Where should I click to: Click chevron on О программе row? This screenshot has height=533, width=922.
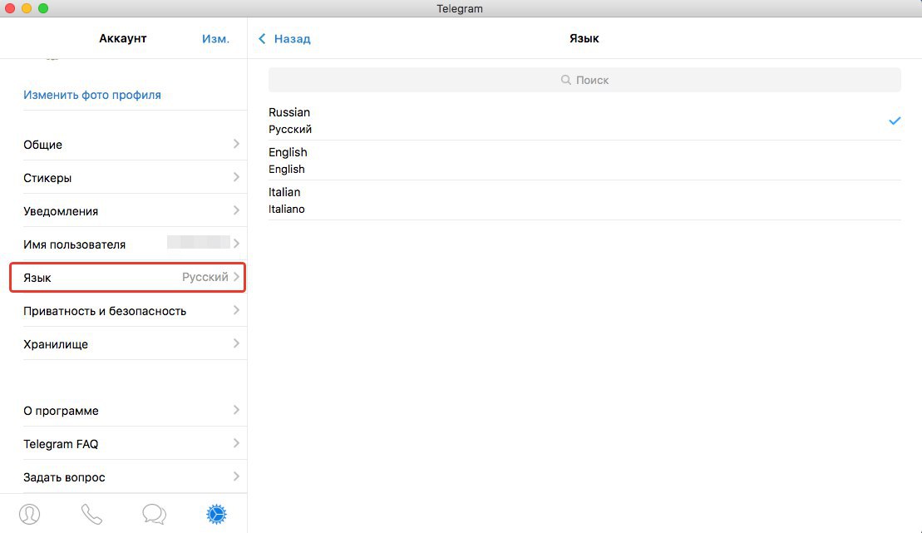point(236,409)
